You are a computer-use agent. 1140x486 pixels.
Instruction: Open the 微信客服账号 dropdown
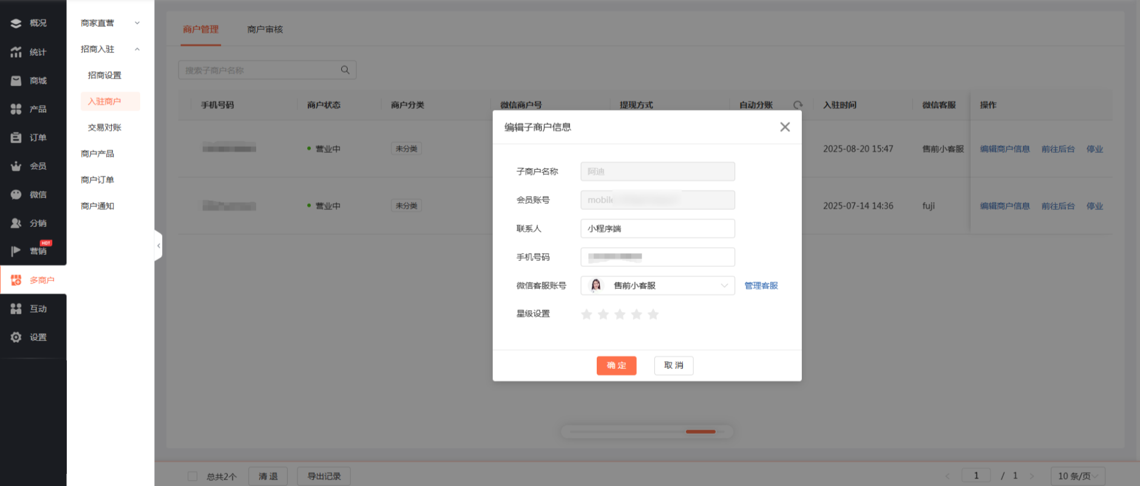point(657,286)
